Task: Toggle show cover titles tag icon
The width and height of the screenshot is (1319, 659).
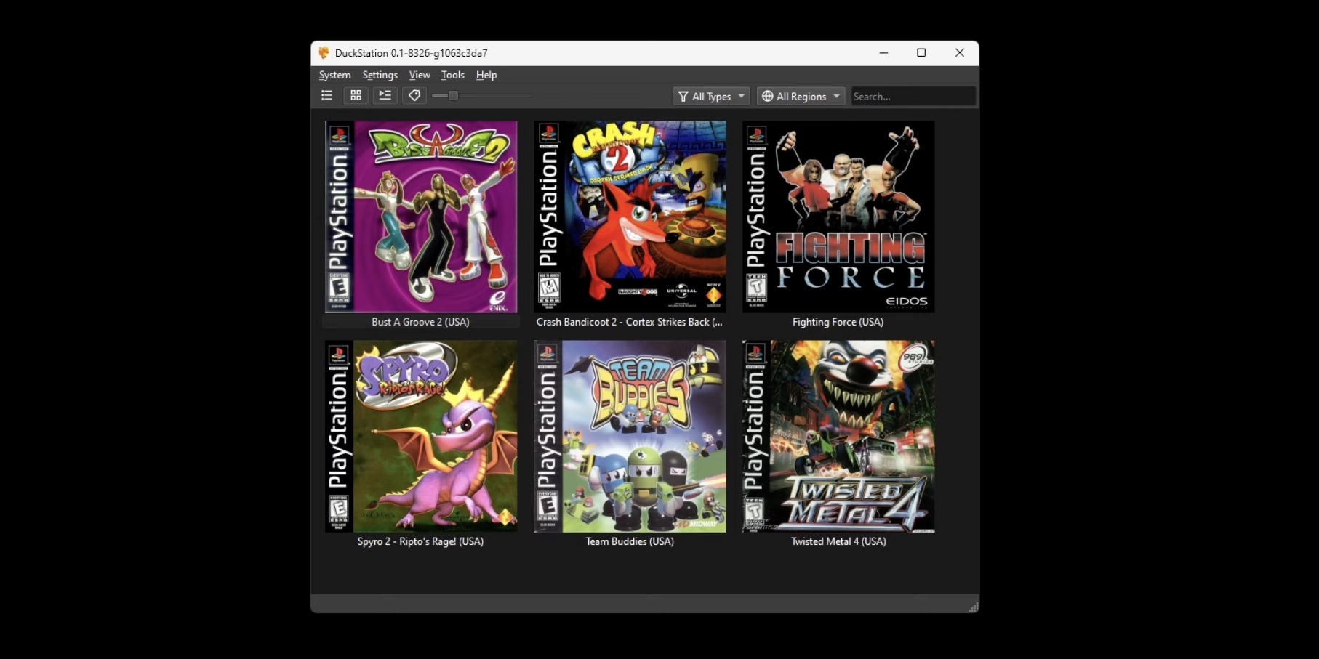Action: 414,95
